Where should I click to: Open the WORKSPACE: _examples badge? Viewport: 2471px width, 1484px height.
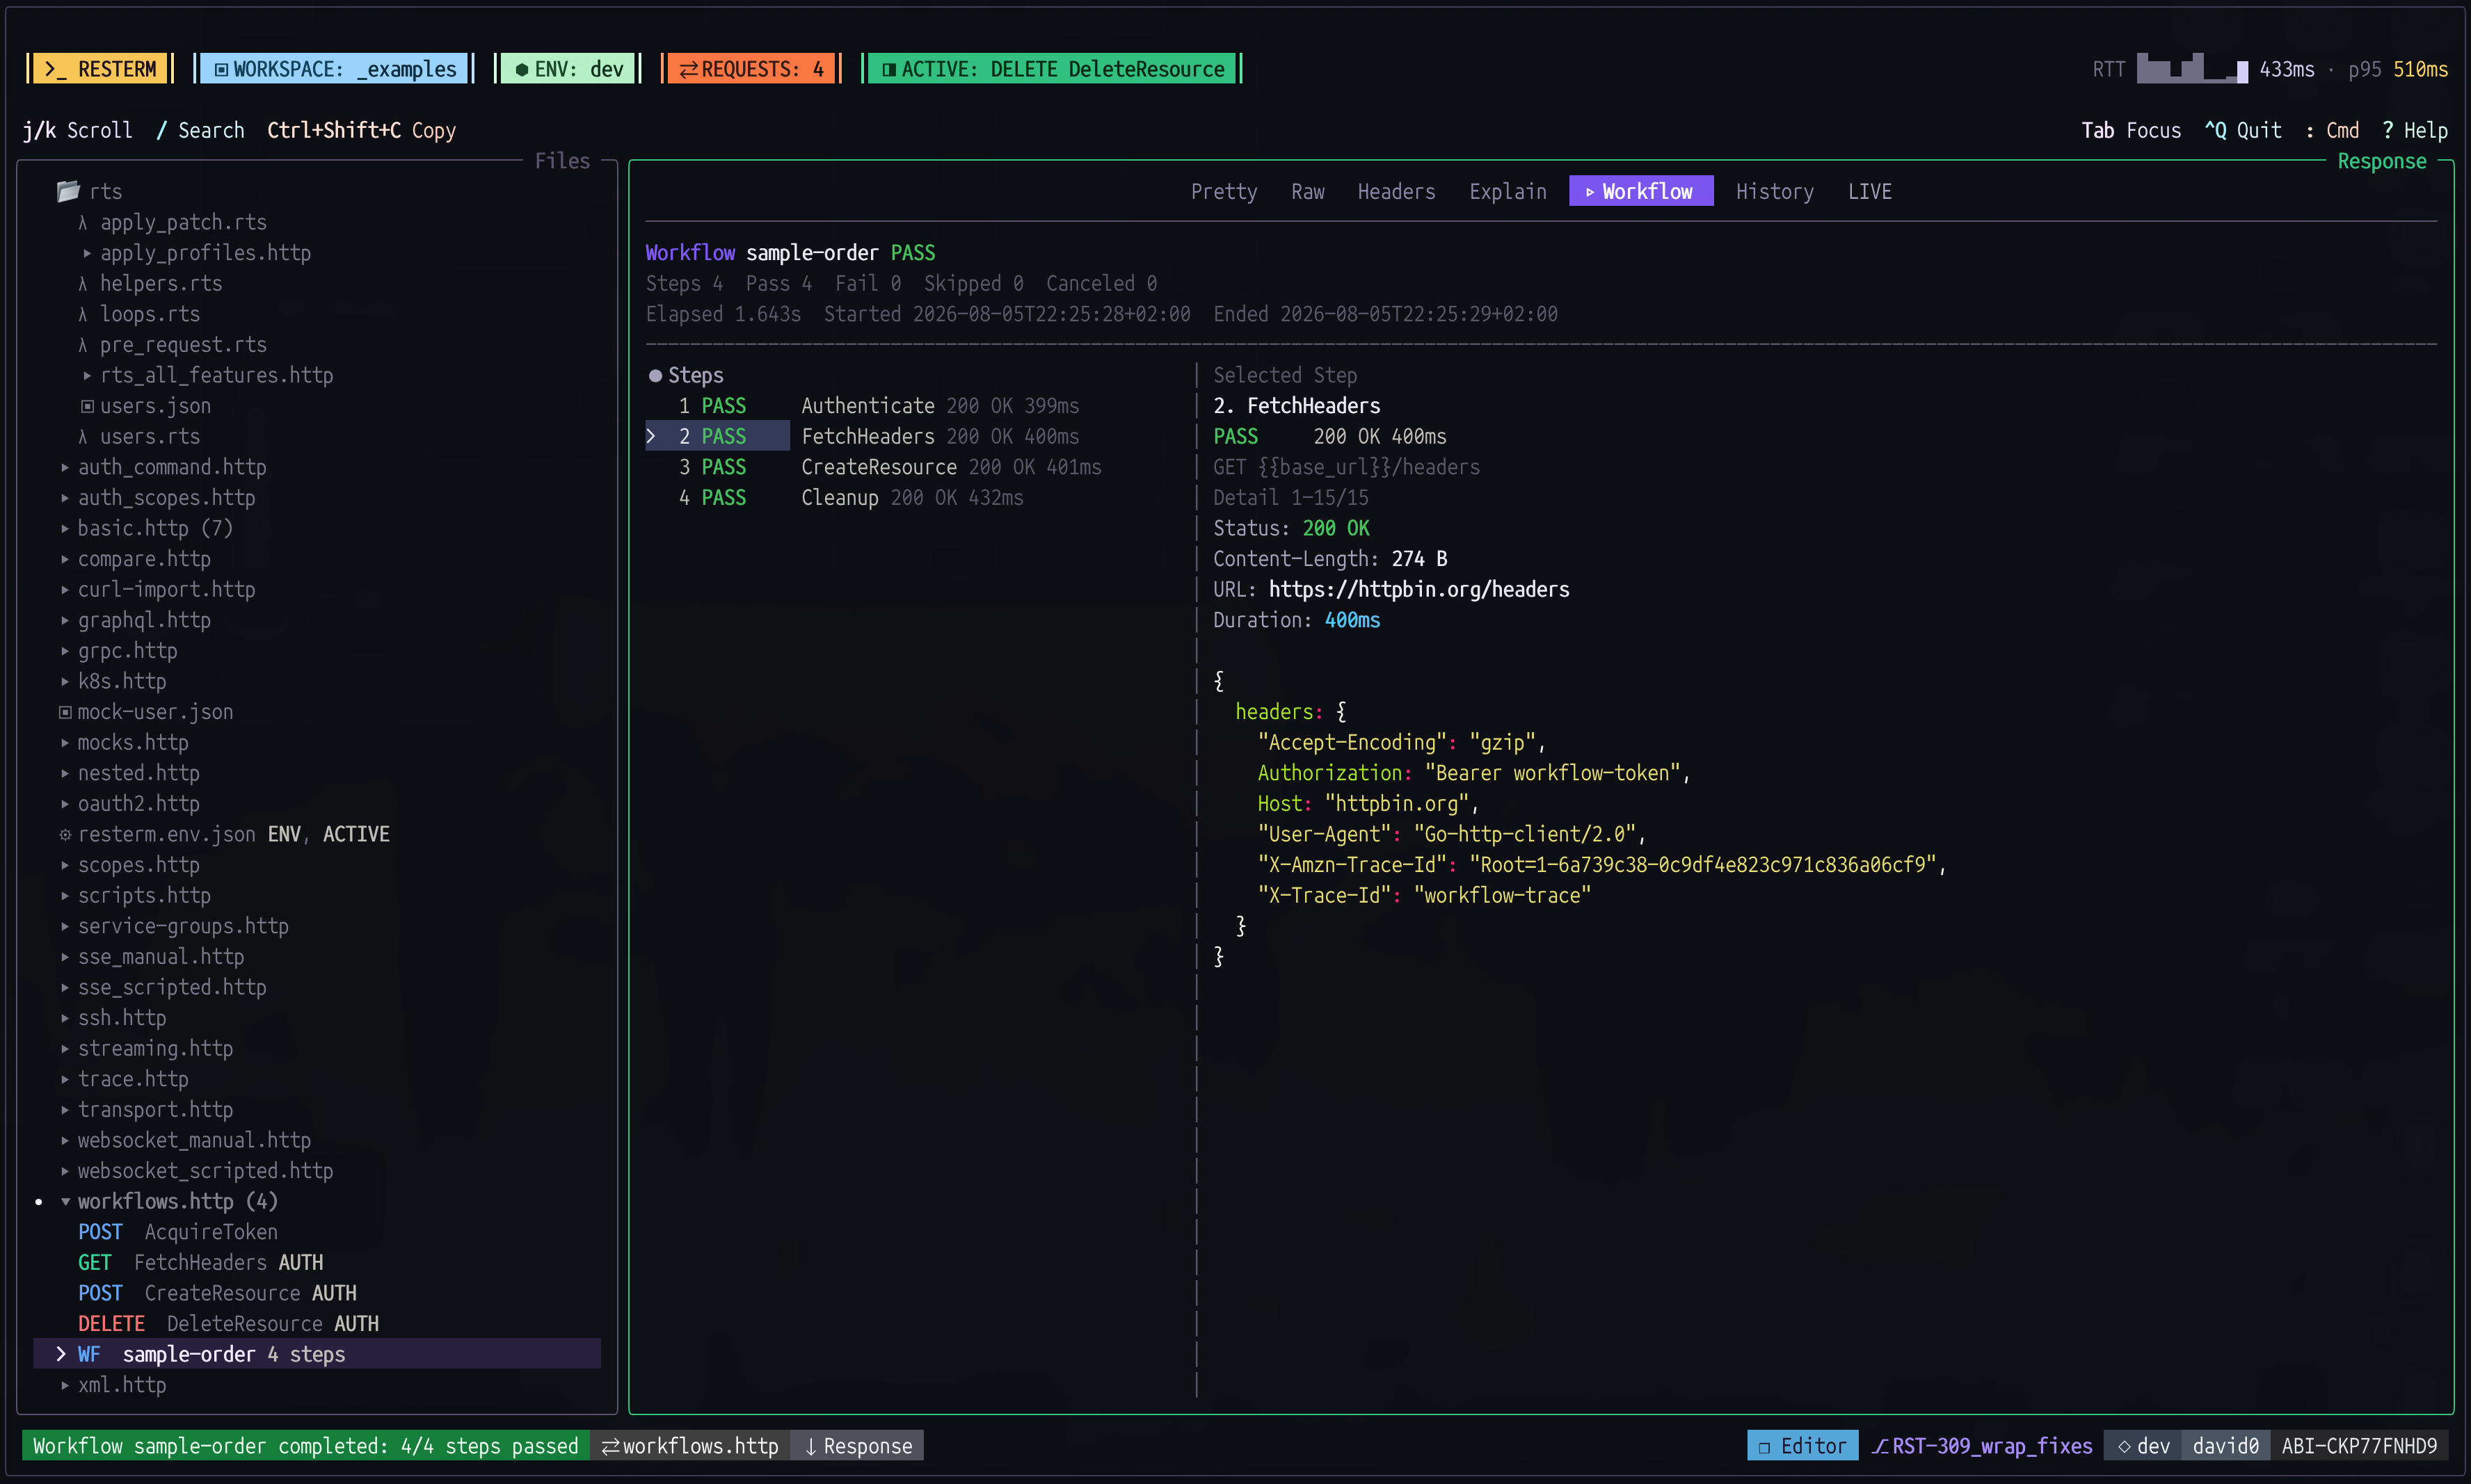coord(334,69)
